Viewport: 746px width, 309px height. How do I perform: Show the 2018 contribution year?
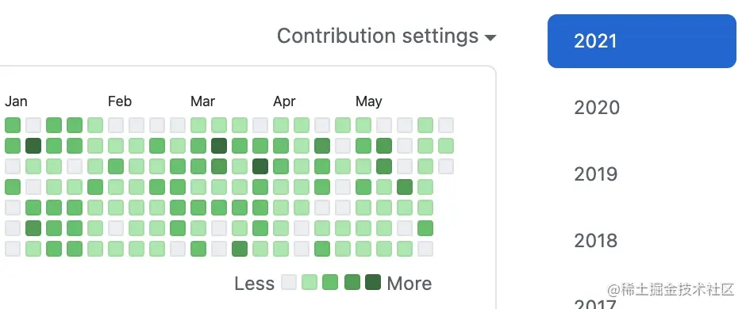point(596,241)
